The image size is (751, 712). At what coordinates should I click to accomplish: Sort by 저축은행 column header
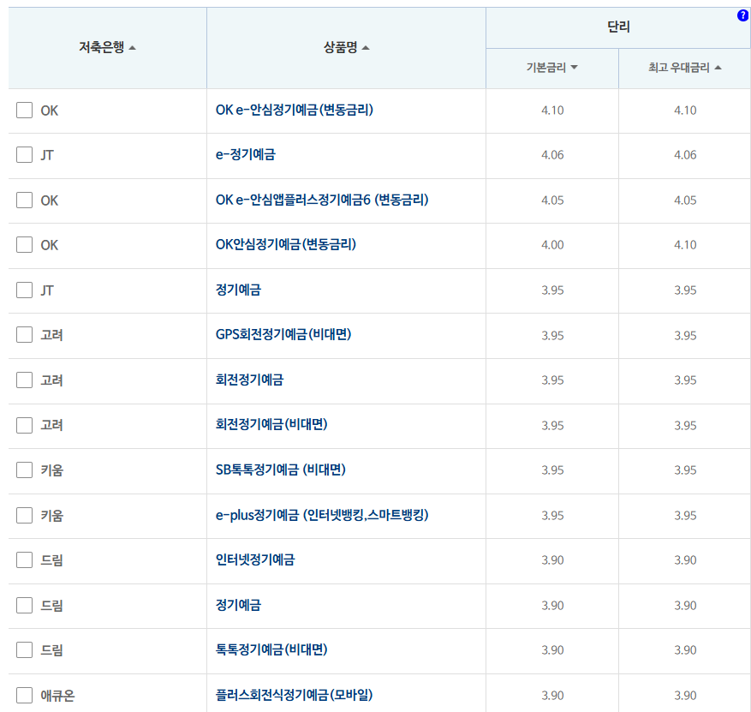click(107, 47)
